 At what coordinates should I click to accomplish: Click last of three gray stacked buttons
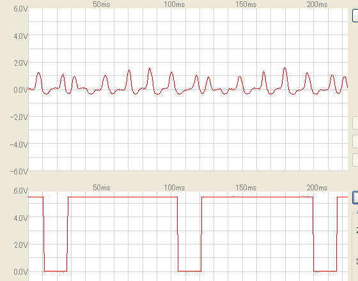pos(355,160)
